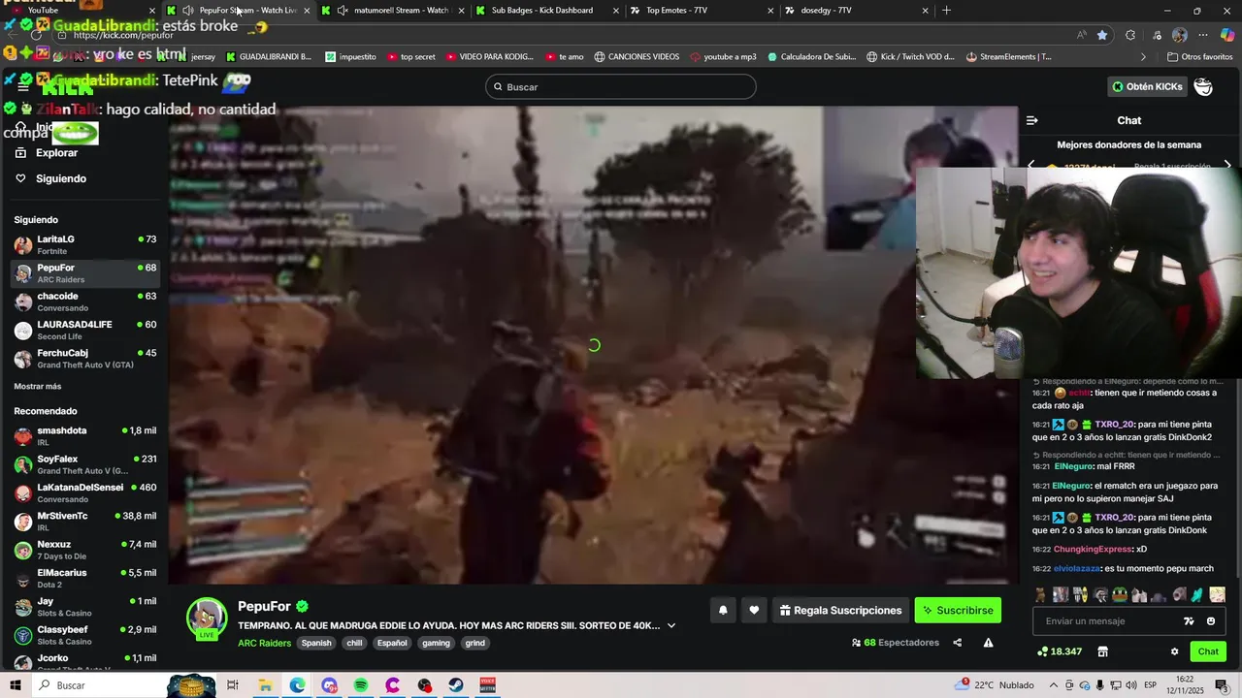Close the PepuFor Stream tab

(307, 11)
